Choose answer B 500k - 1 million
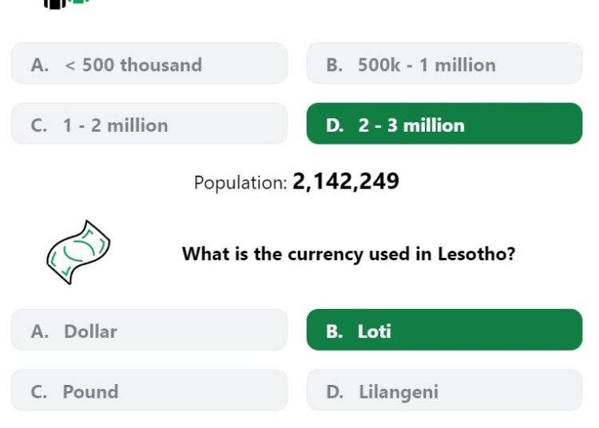Viewport: 599px width, 428px height. click(444, 63)
